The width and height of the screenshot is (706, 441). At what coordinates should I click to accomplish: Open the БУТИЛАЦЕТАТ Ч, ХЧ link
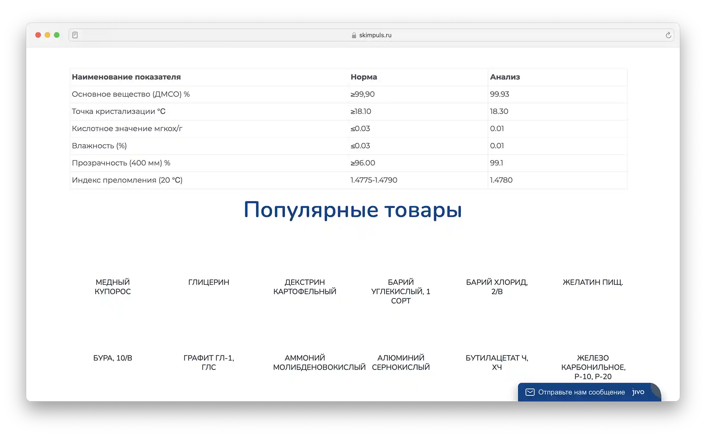pyautogui.click(x=497, y=362)
